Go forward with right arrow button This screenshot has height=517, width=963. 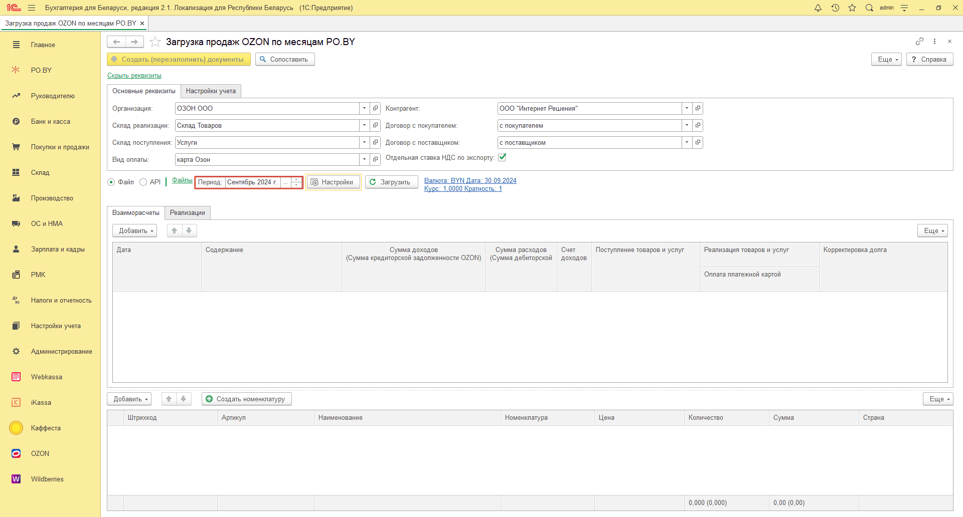134,42
